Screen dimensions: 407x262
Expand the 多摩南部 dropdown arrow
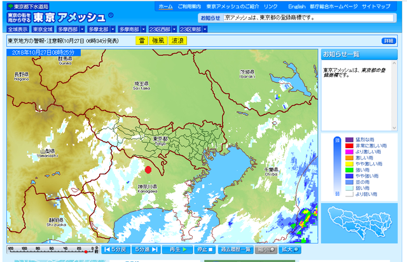click(x=144, y=29)
